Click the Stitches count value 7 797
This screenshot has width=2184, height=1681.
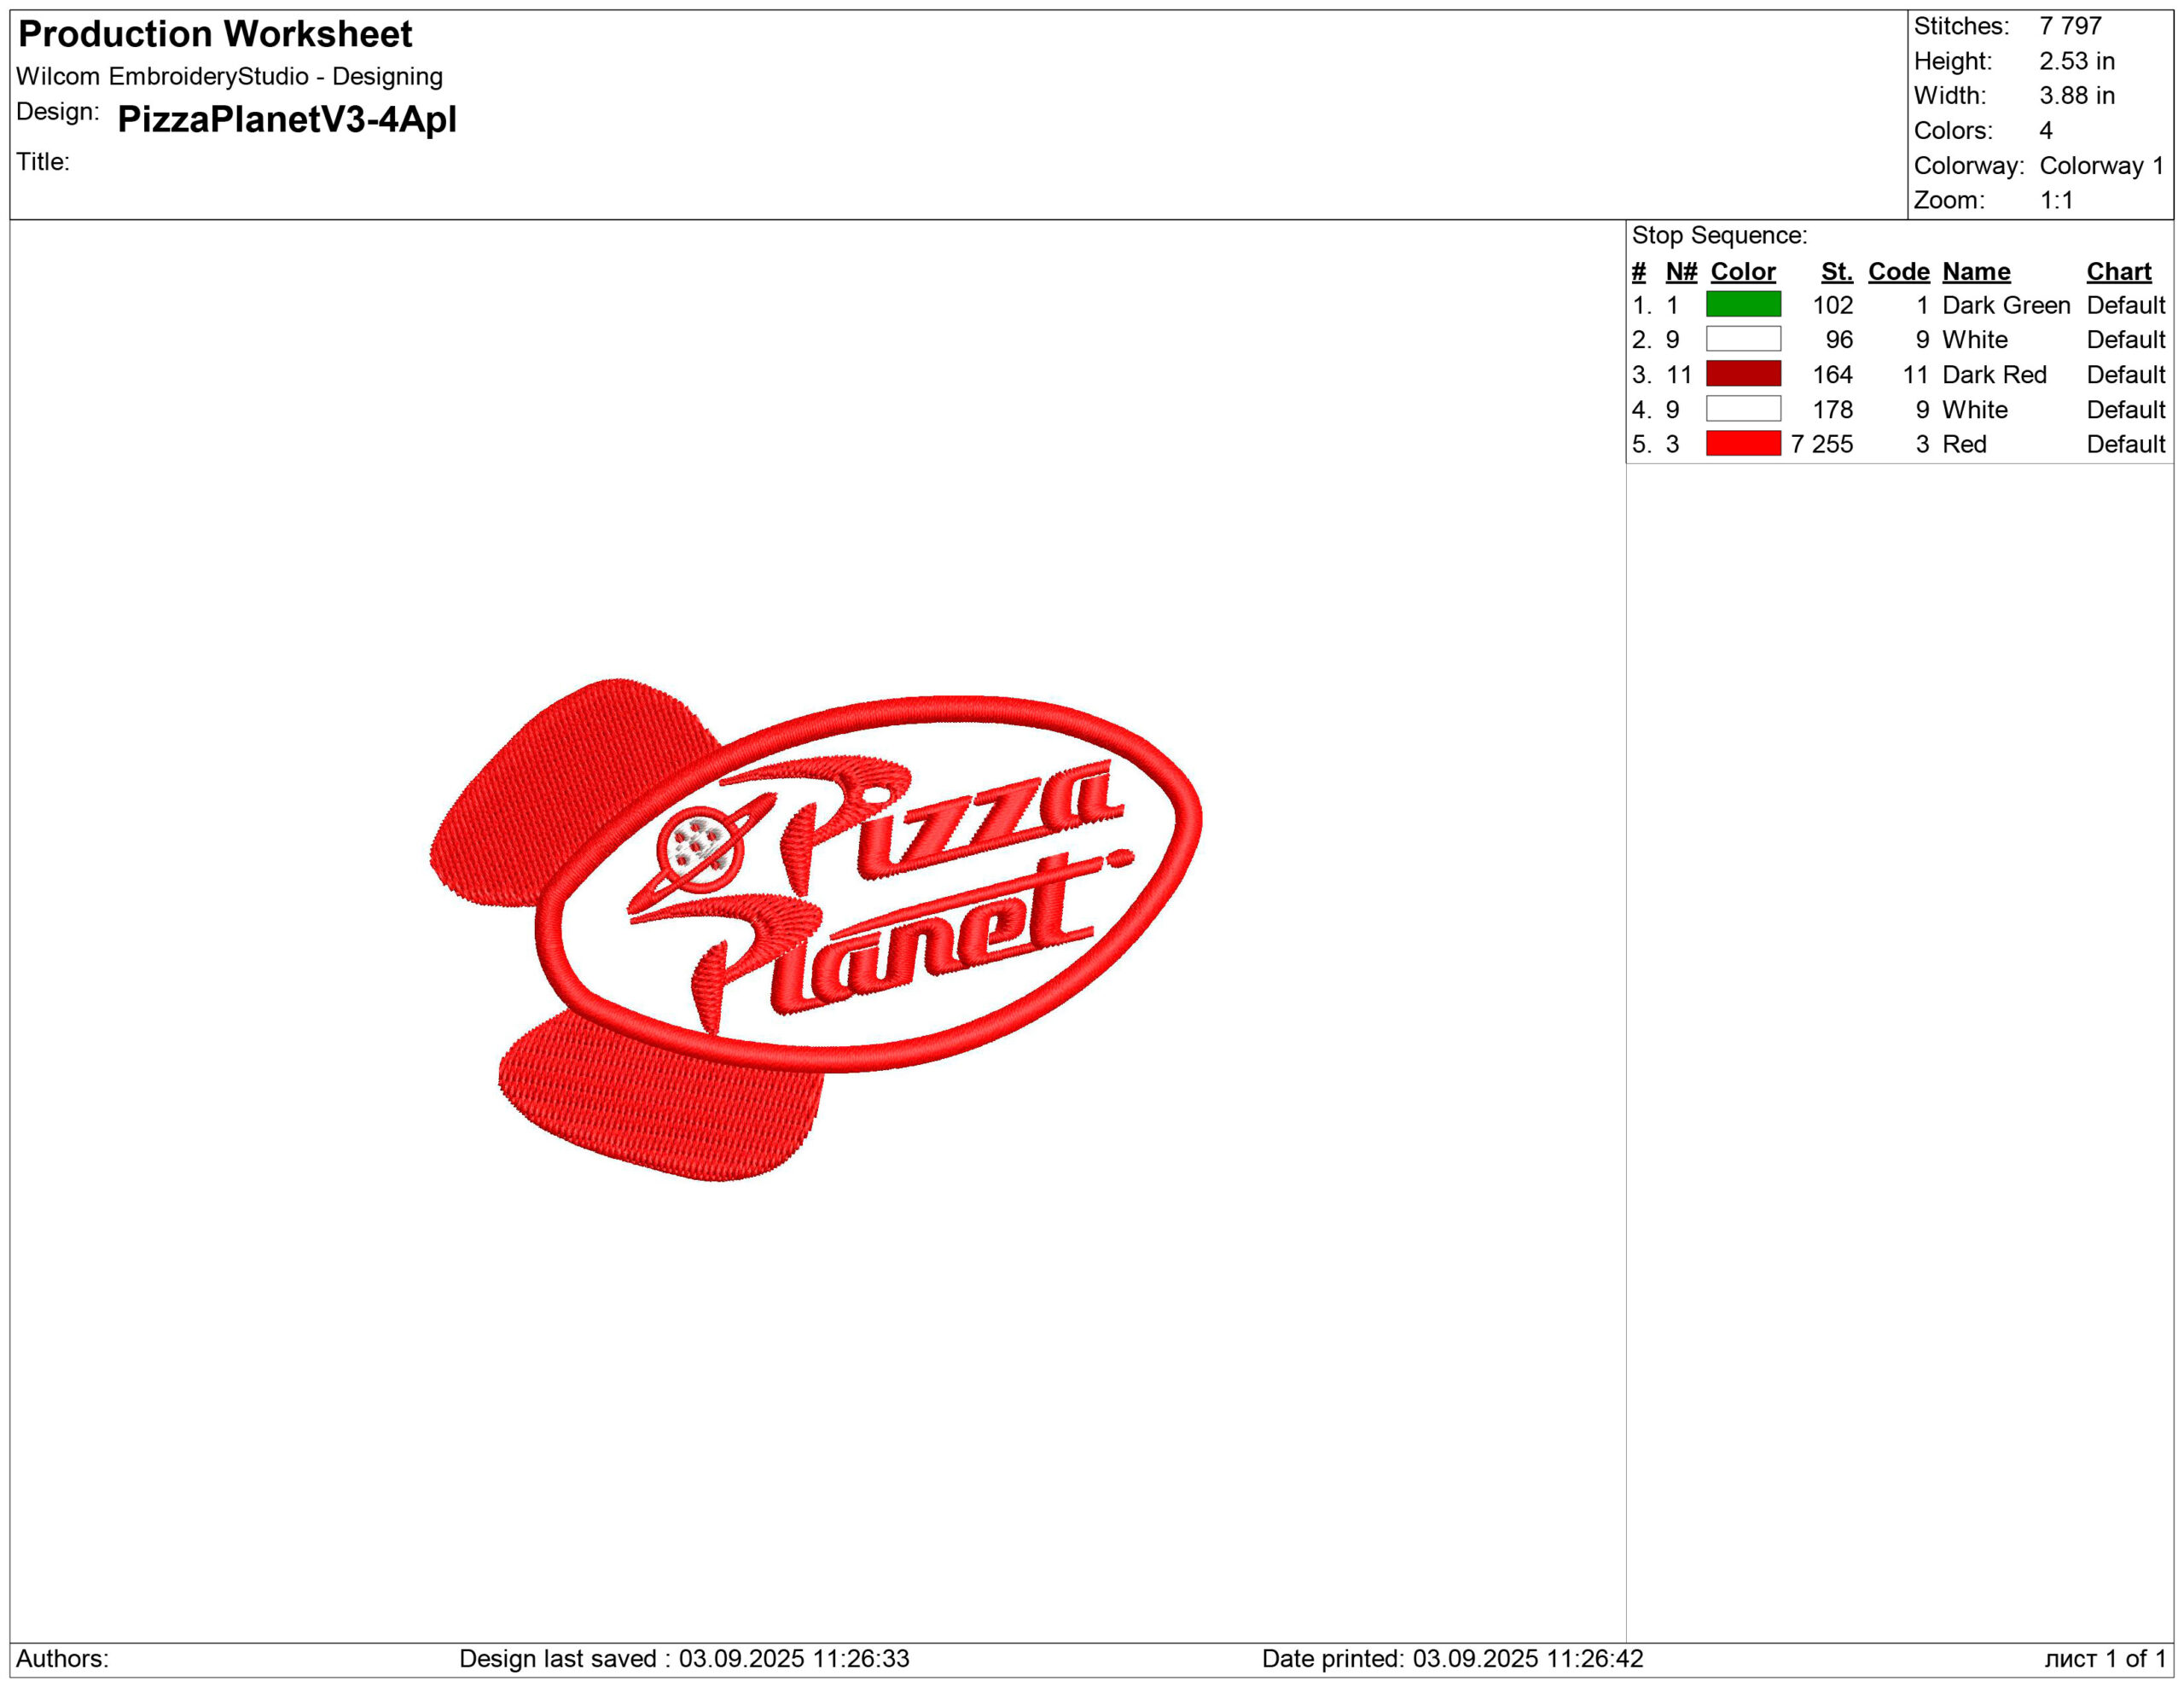click(2070, 26)
